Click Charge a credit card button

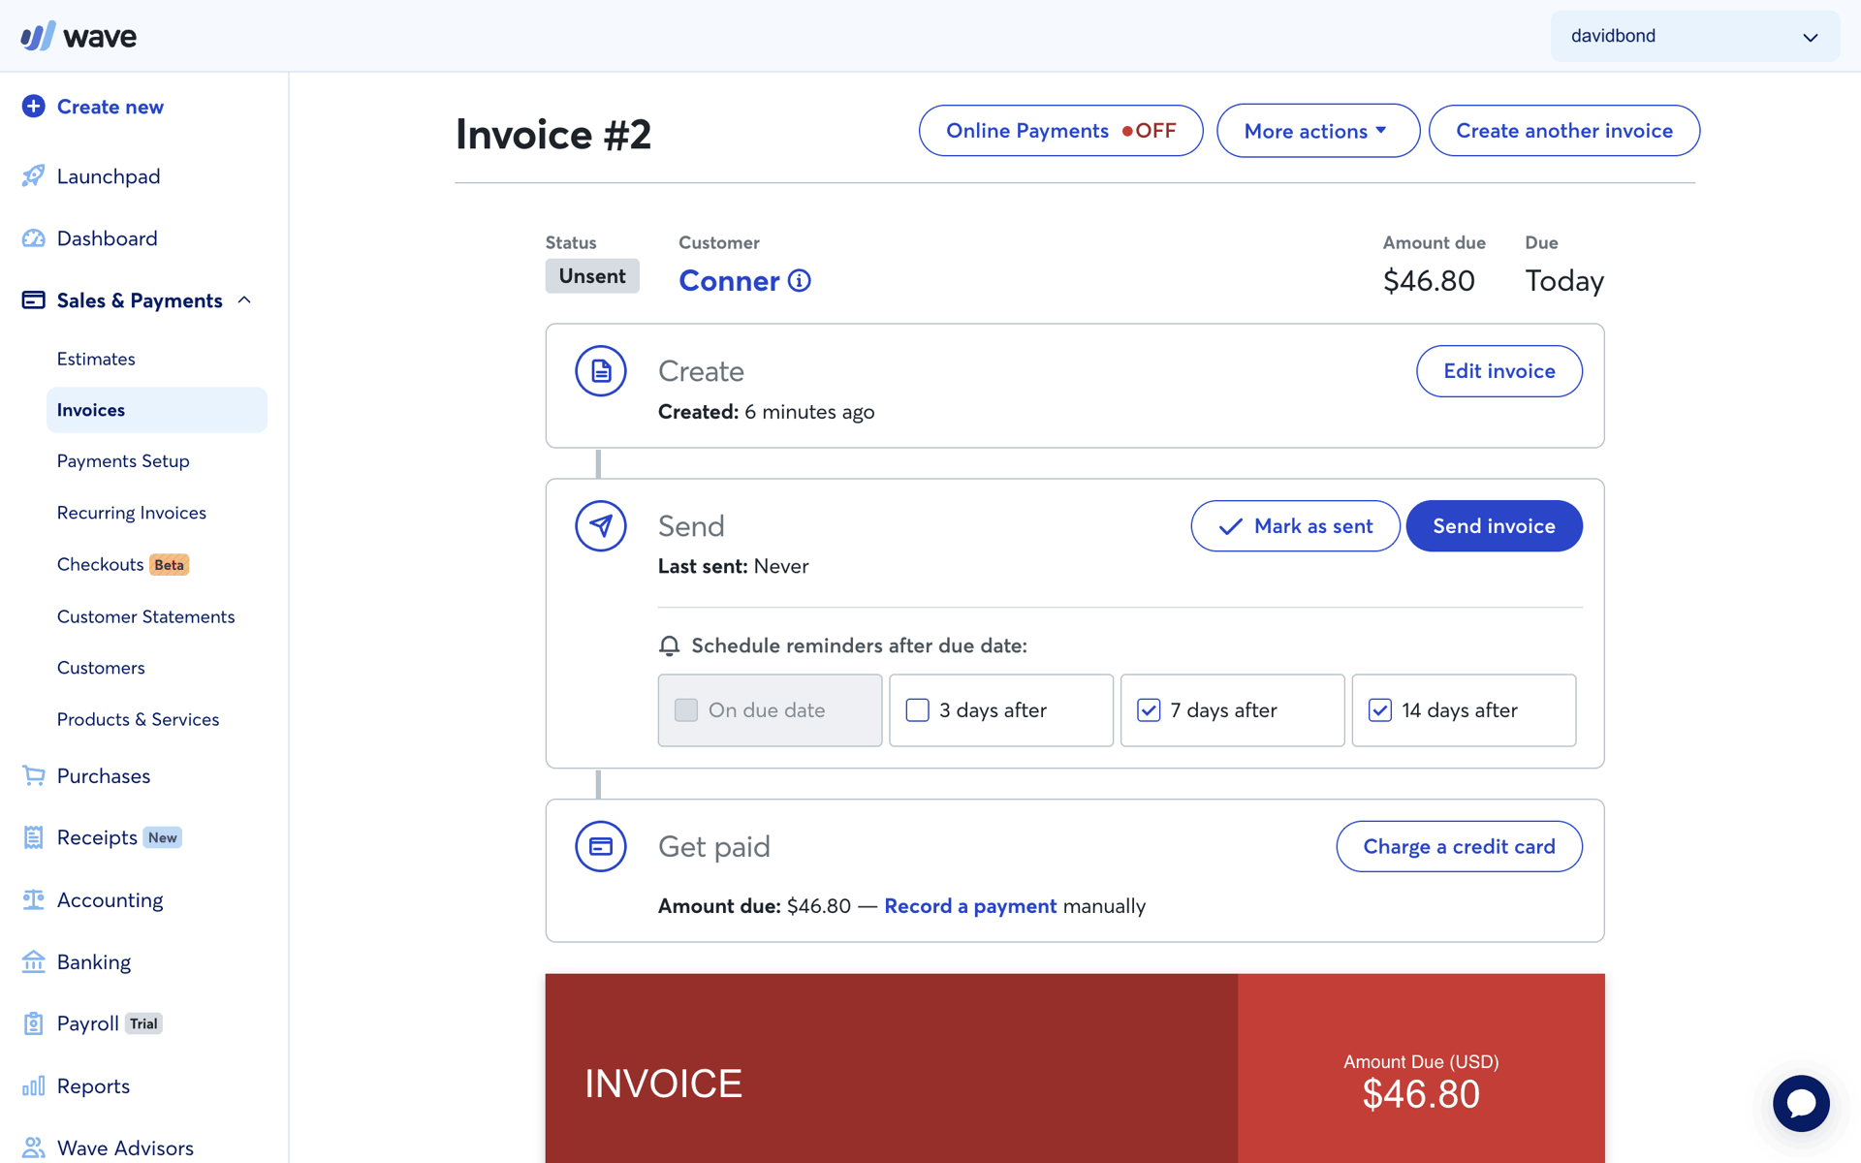(1459, 846)
